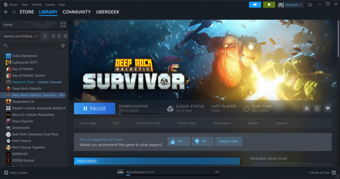Open advanced filters icon beside search

tap(63, 45)
